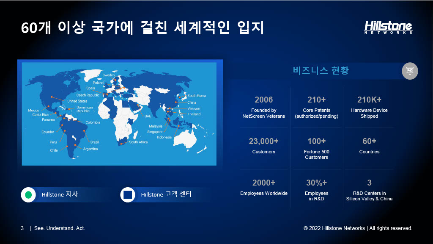Click the Argentina map label
The width and height of the screenshot is (433, 244).
click(90, 149)
